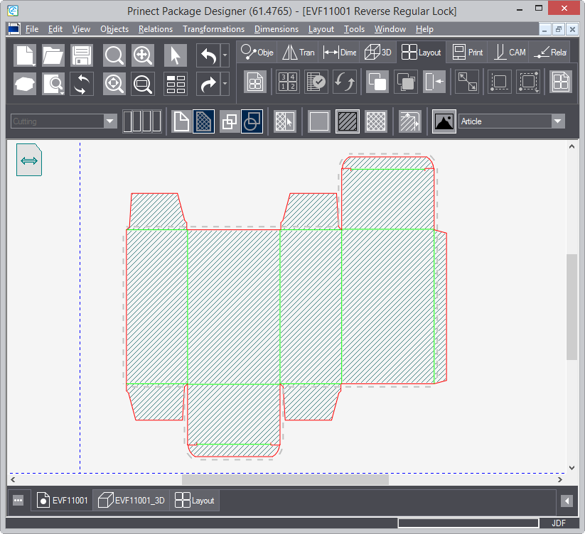Click the double-arrow page corner widget
Viewport: 585px width, 534px height.
tap(29, 160)
